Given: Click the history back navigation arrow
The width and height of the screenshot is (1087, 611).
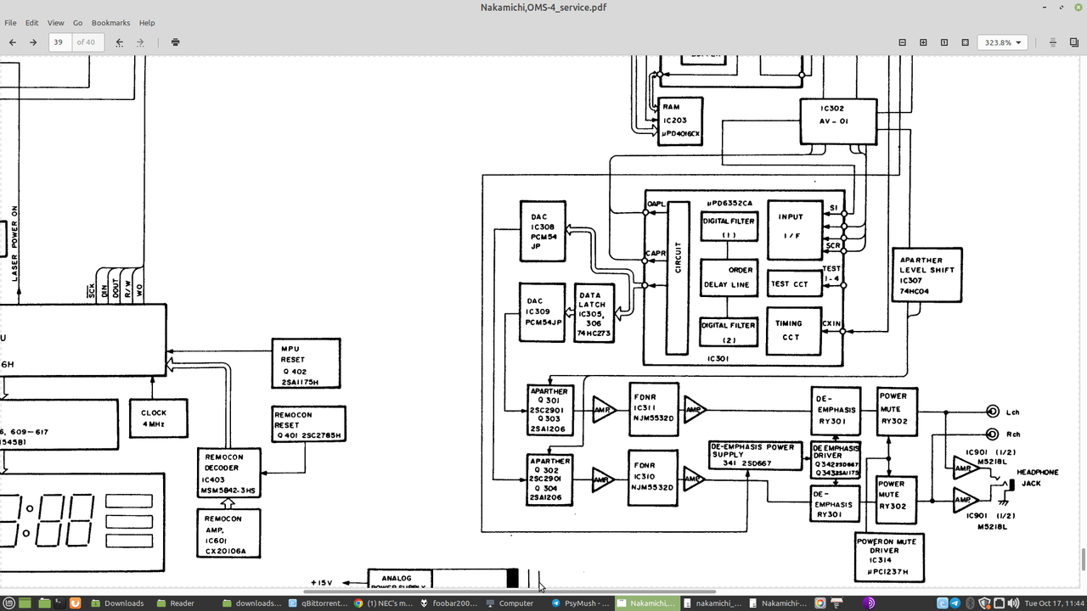Looking at the screenshot, I should point(120,42).
